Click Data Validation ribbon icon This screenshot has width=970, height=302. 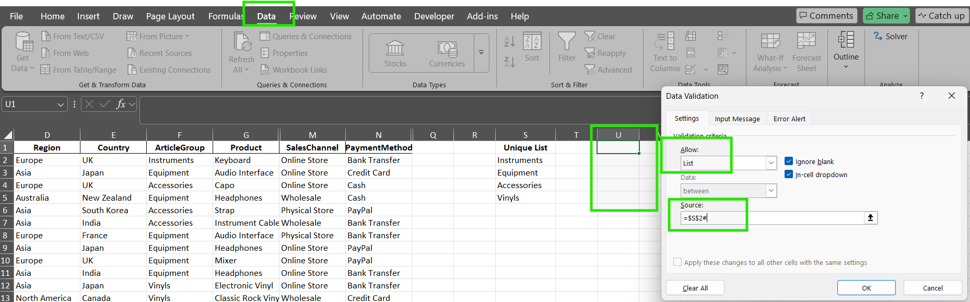pos(691,69)
